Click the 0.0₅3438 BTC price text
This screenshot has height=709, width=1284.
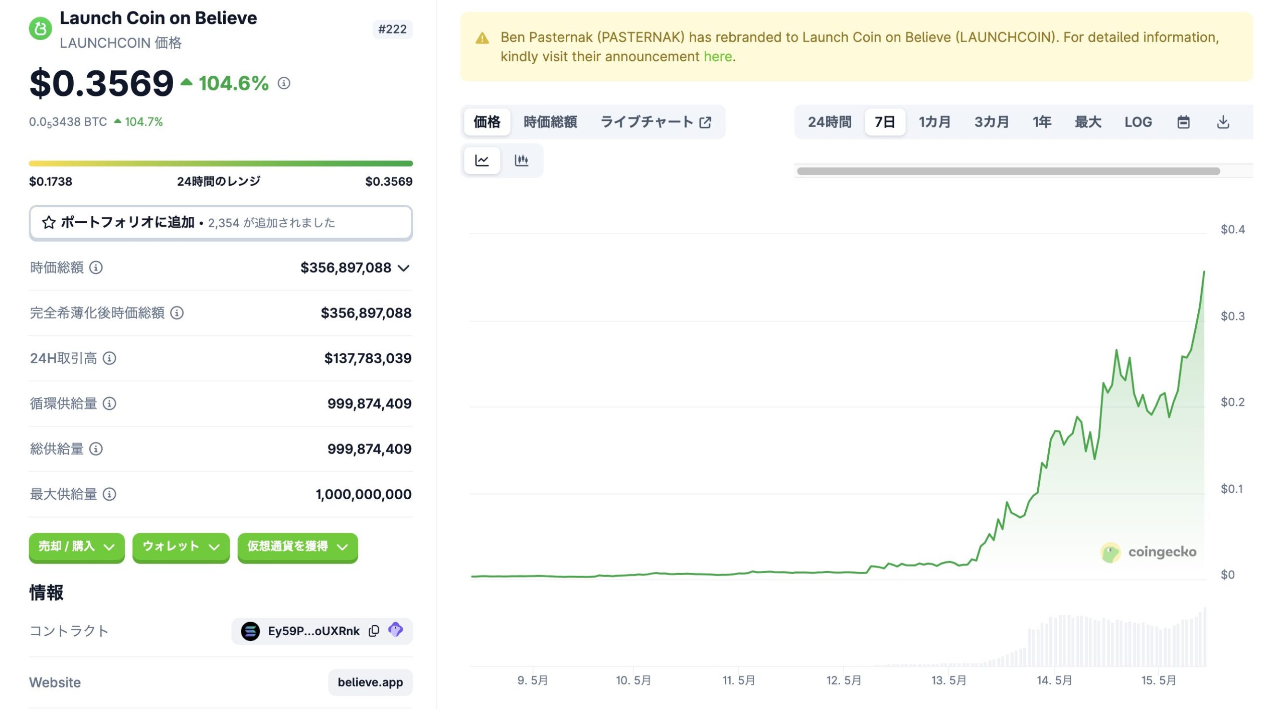(x=68, y=122)
